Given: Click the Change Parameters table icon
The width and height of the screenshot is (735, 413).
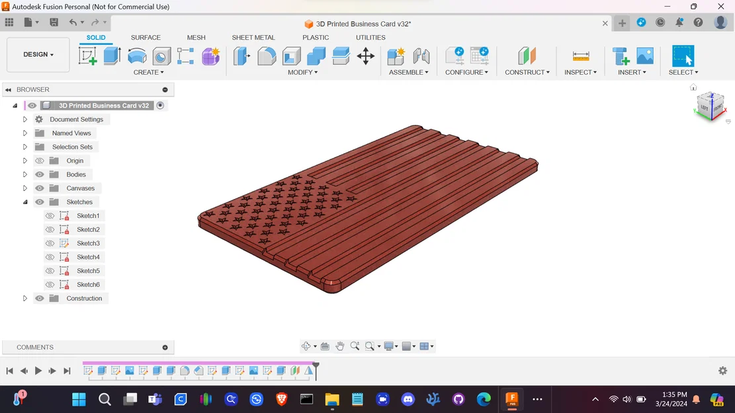Looking at the screenshot, I should [480, 56].
